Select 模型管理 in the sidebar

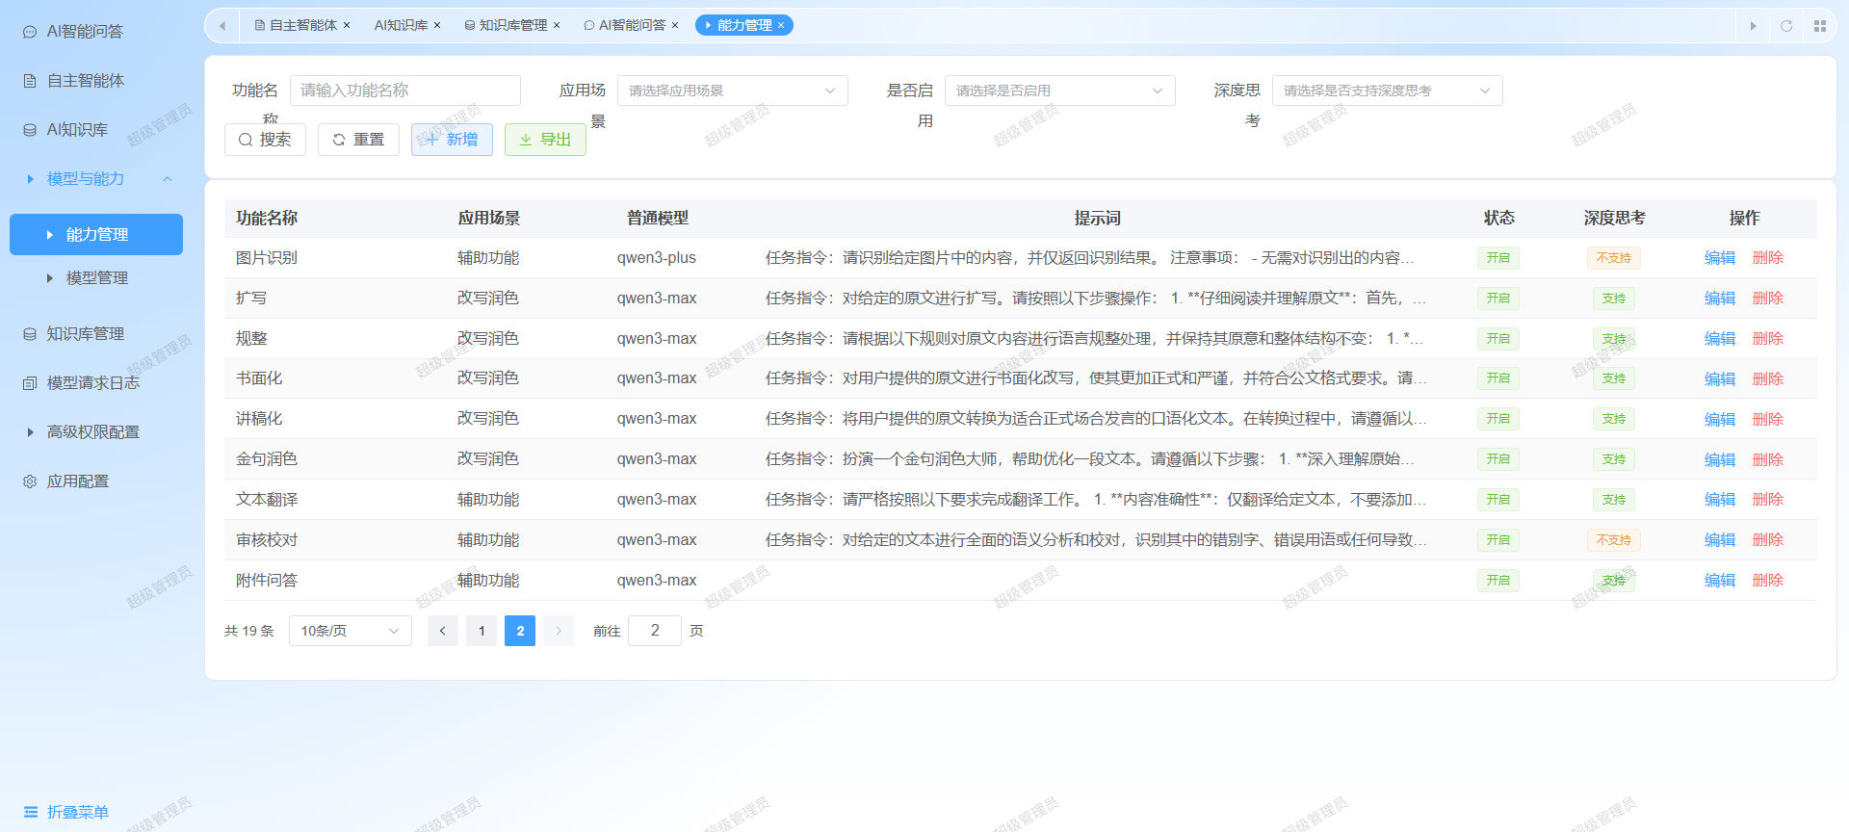tap(96, 278)
